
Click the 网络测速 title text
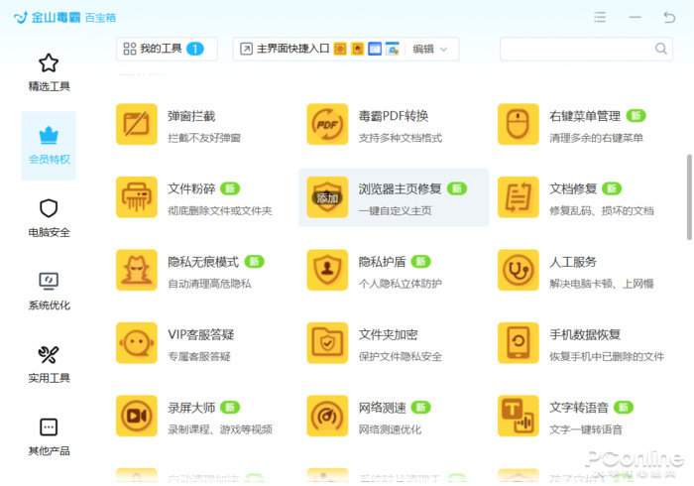click(x=382, y=408)
